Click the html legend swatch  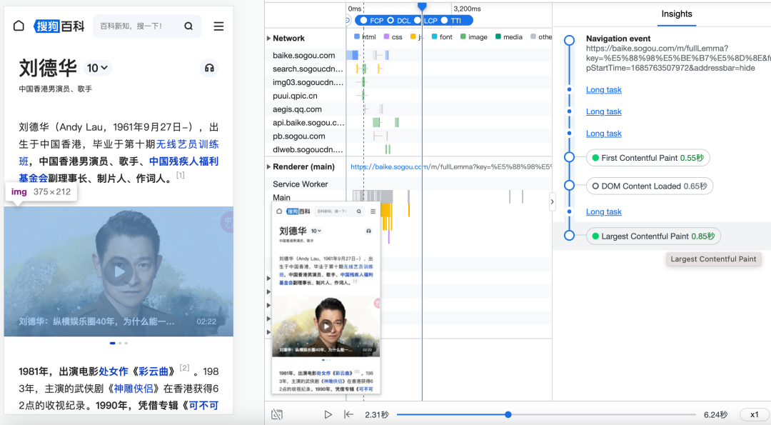pos(356,36)
